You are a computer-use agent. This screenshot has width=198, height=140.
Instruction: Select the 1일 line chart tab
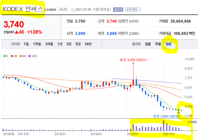[x=26, y=44]
